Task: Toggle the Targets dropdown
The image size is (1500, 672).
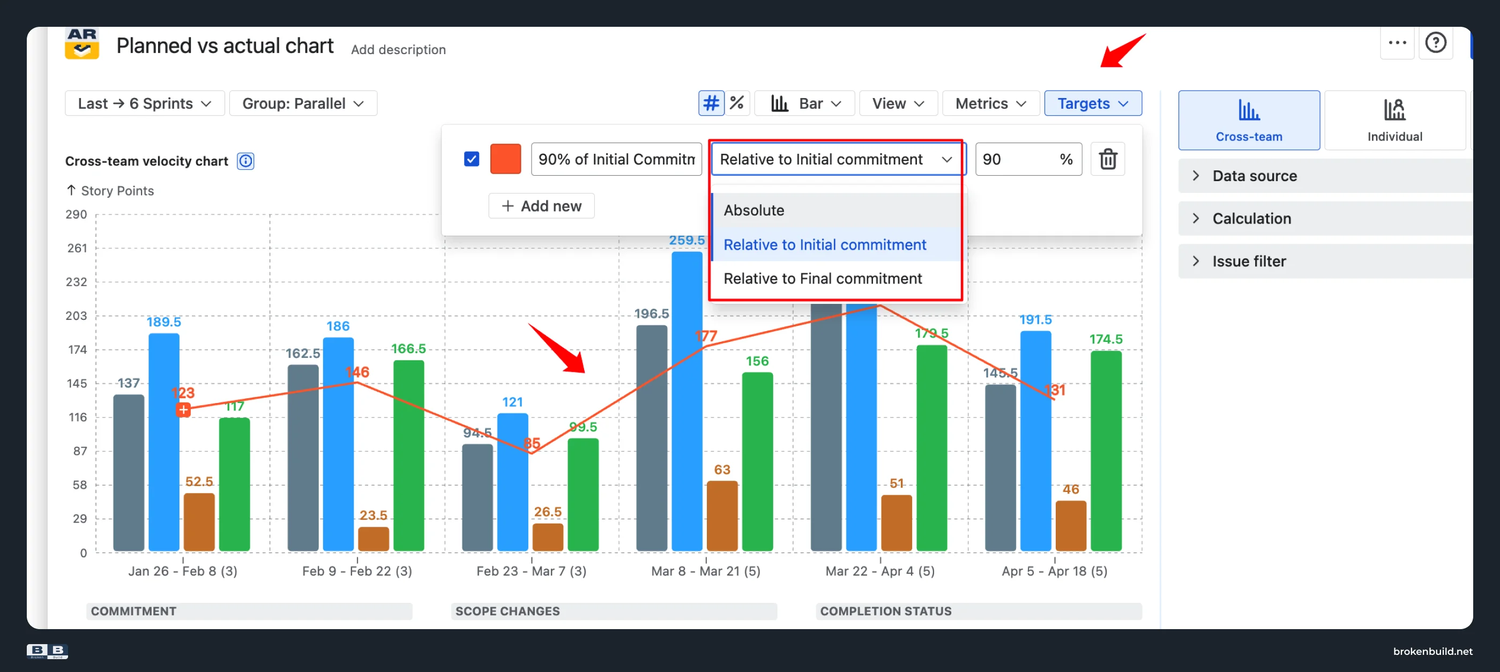Action: (1092, 103)
